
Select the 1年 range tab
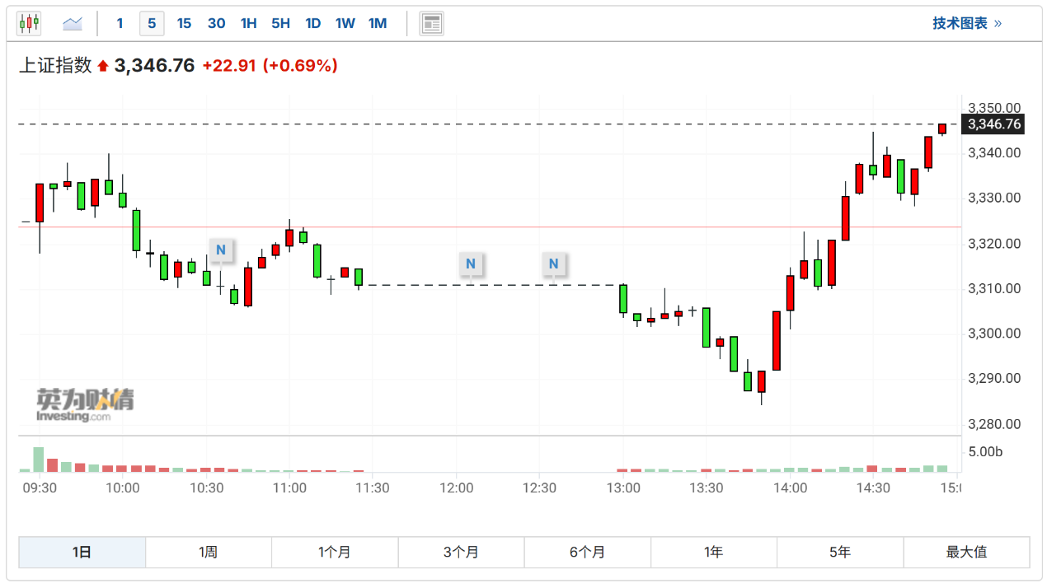(713, 552)
